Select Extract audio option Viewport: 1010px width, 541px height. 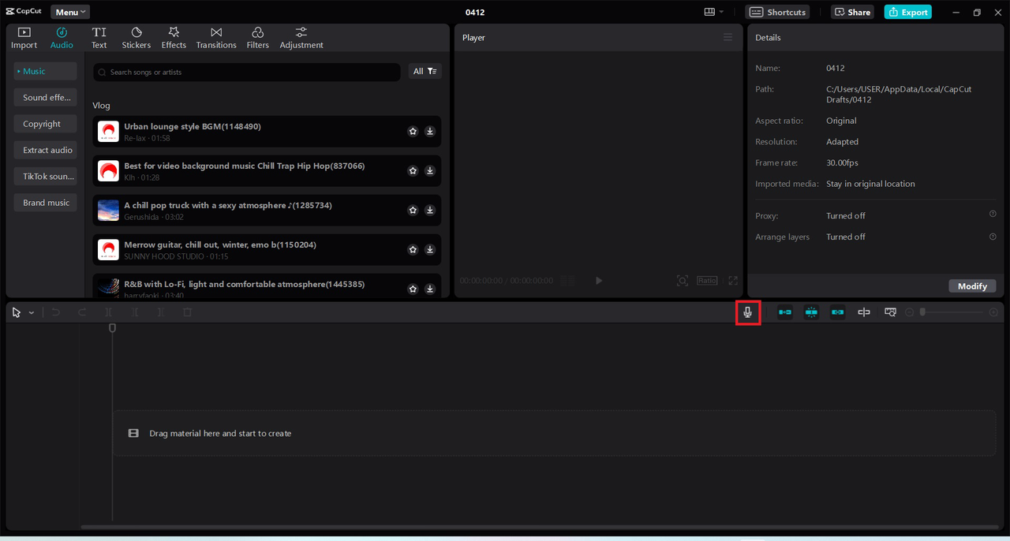point(45,150)
